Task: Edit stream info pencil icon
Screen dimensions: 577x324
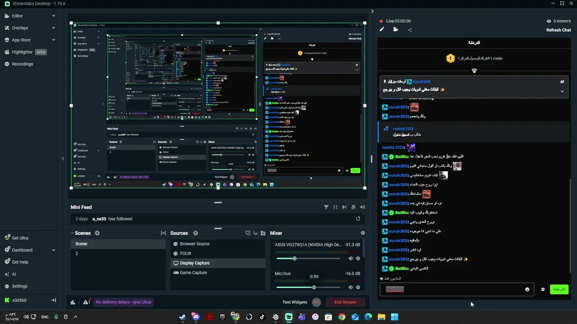Action: 382,30
